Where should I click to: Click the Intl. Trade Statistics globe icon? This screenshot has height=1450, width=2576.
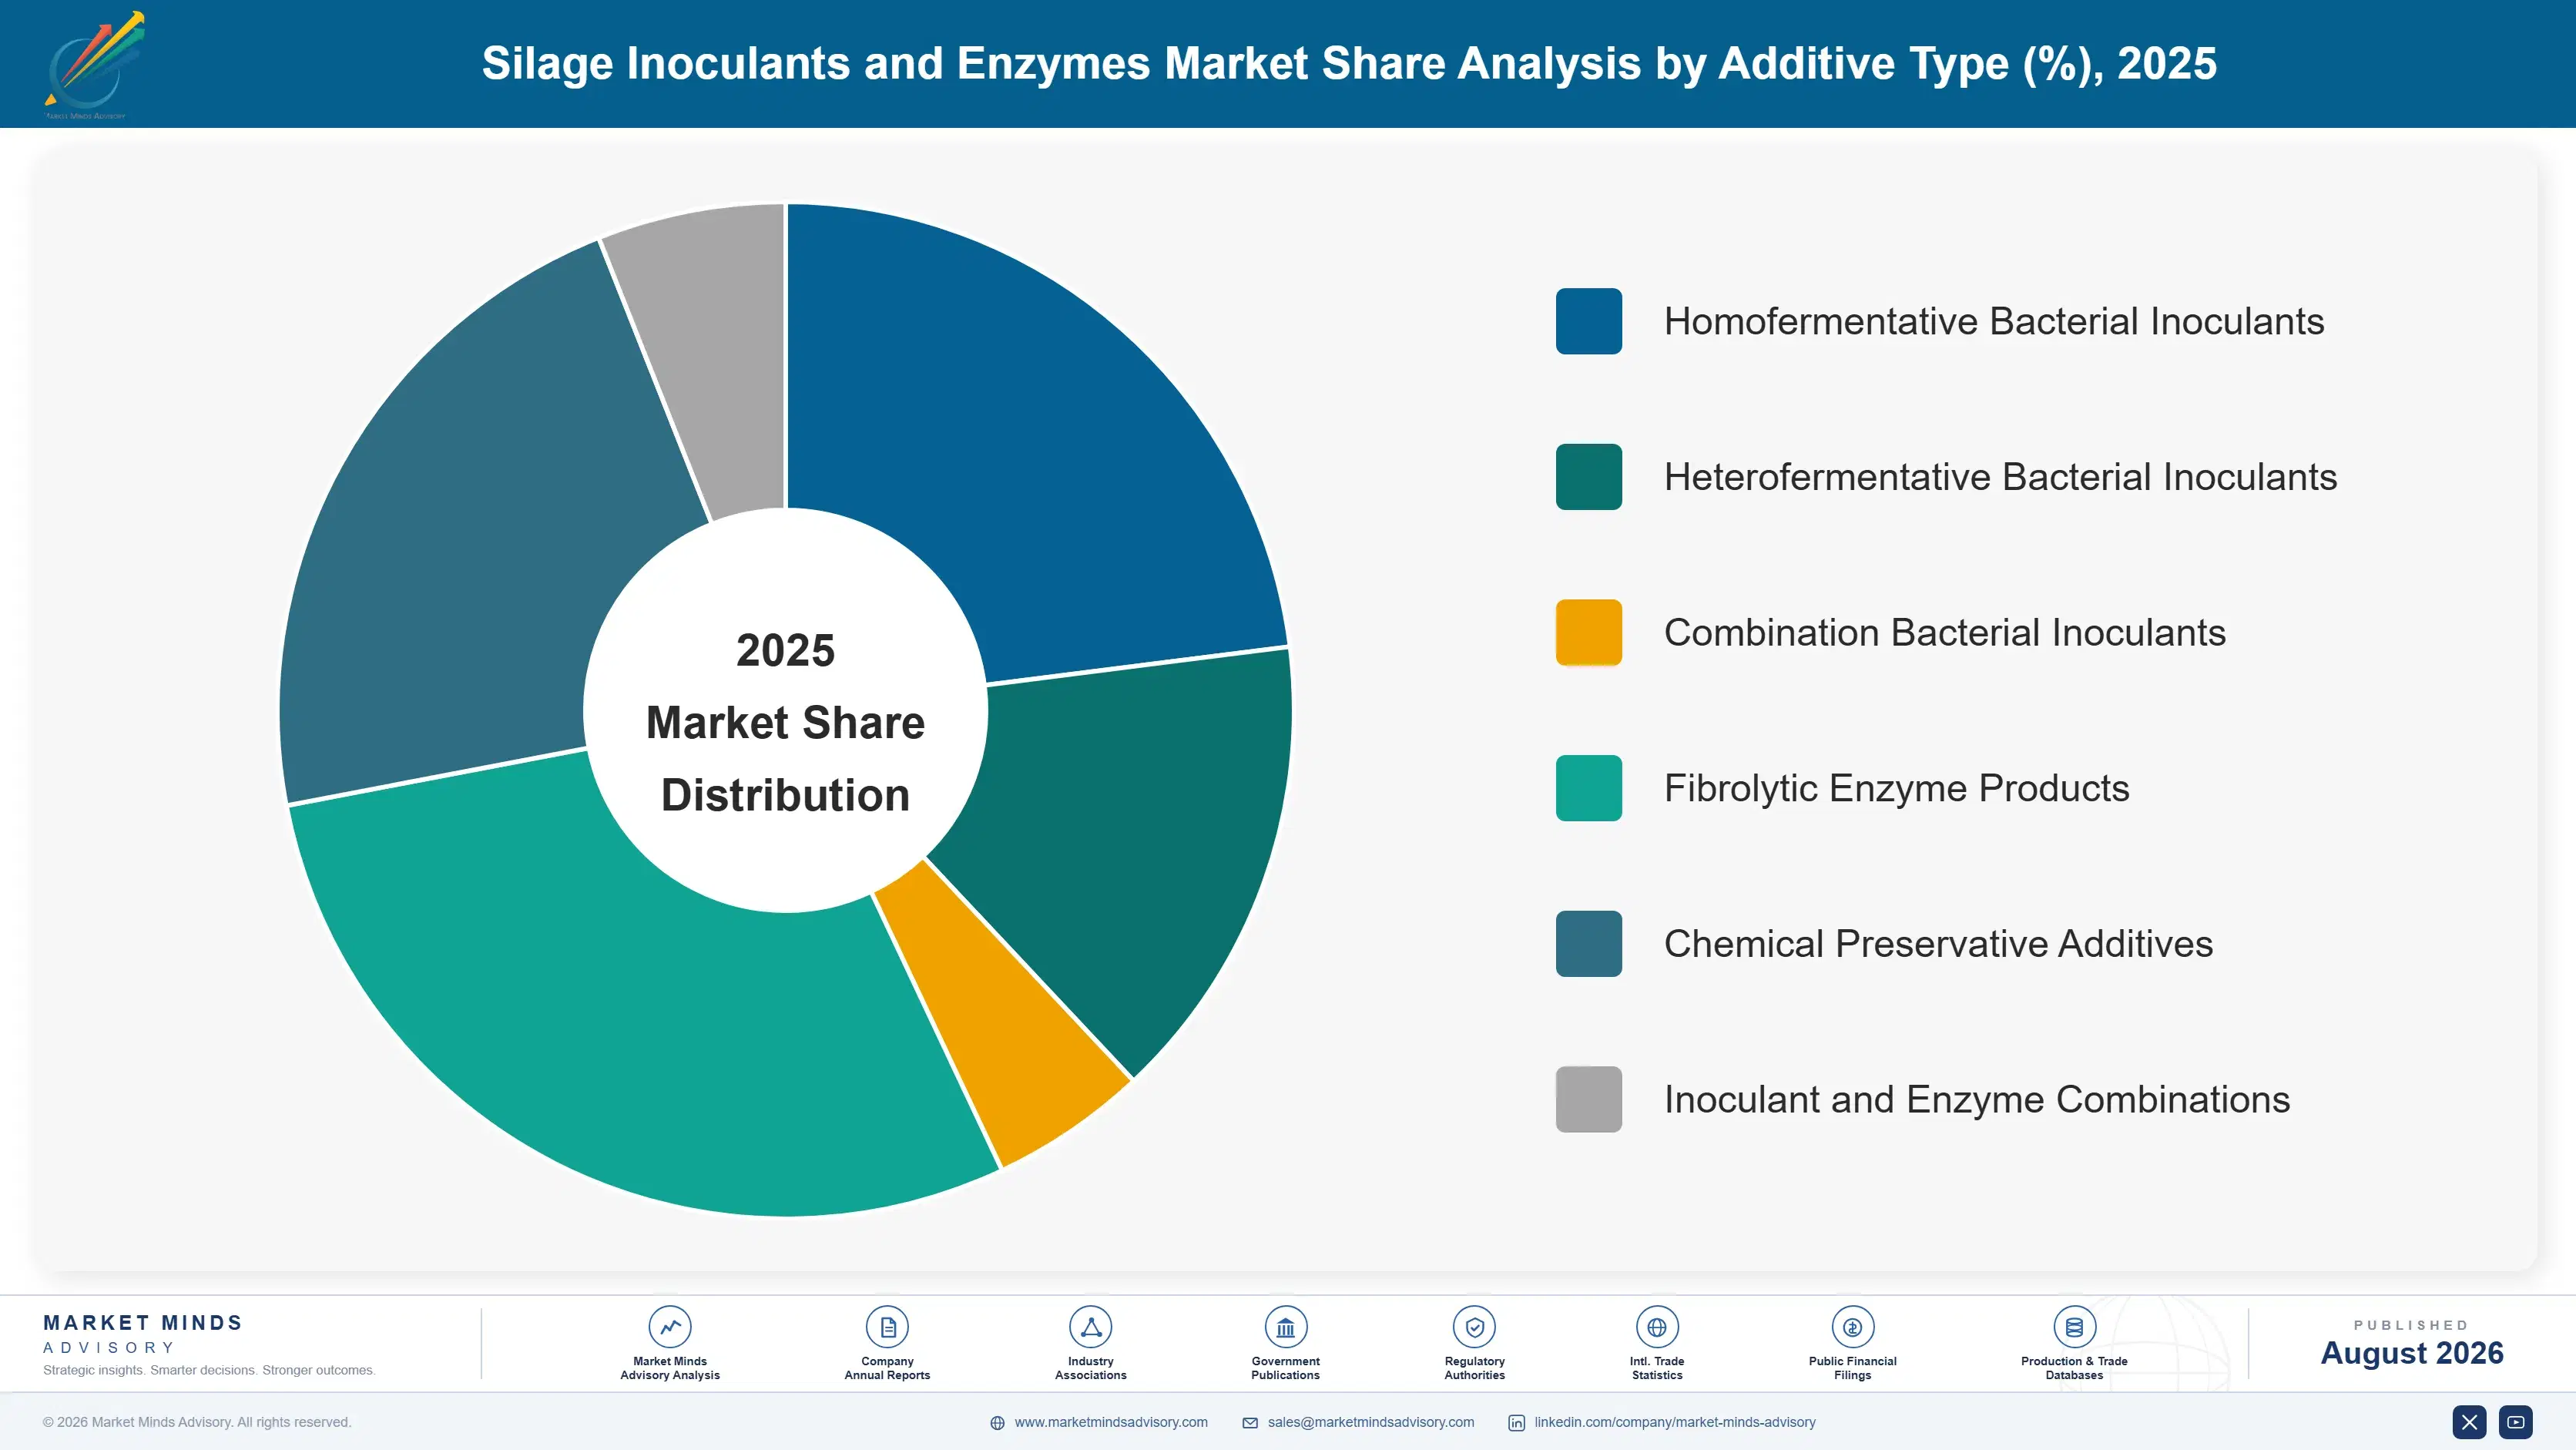[x=1656, y=1327]
